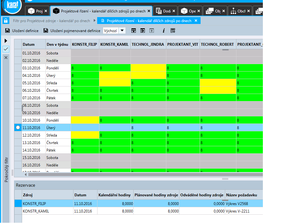Select the 07.10.2016 Pátek row date

[x=34, y=97]
